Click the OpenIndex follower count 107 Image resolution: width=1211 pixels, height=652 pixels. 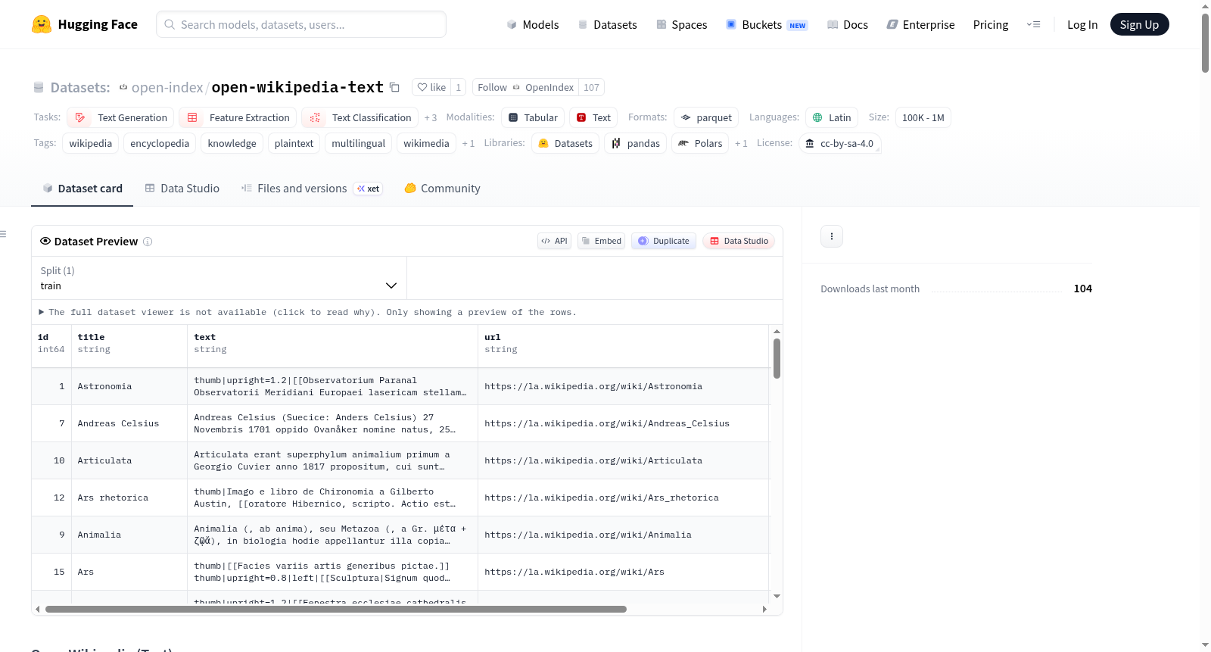pyautogui.click(x=591, y=87)
